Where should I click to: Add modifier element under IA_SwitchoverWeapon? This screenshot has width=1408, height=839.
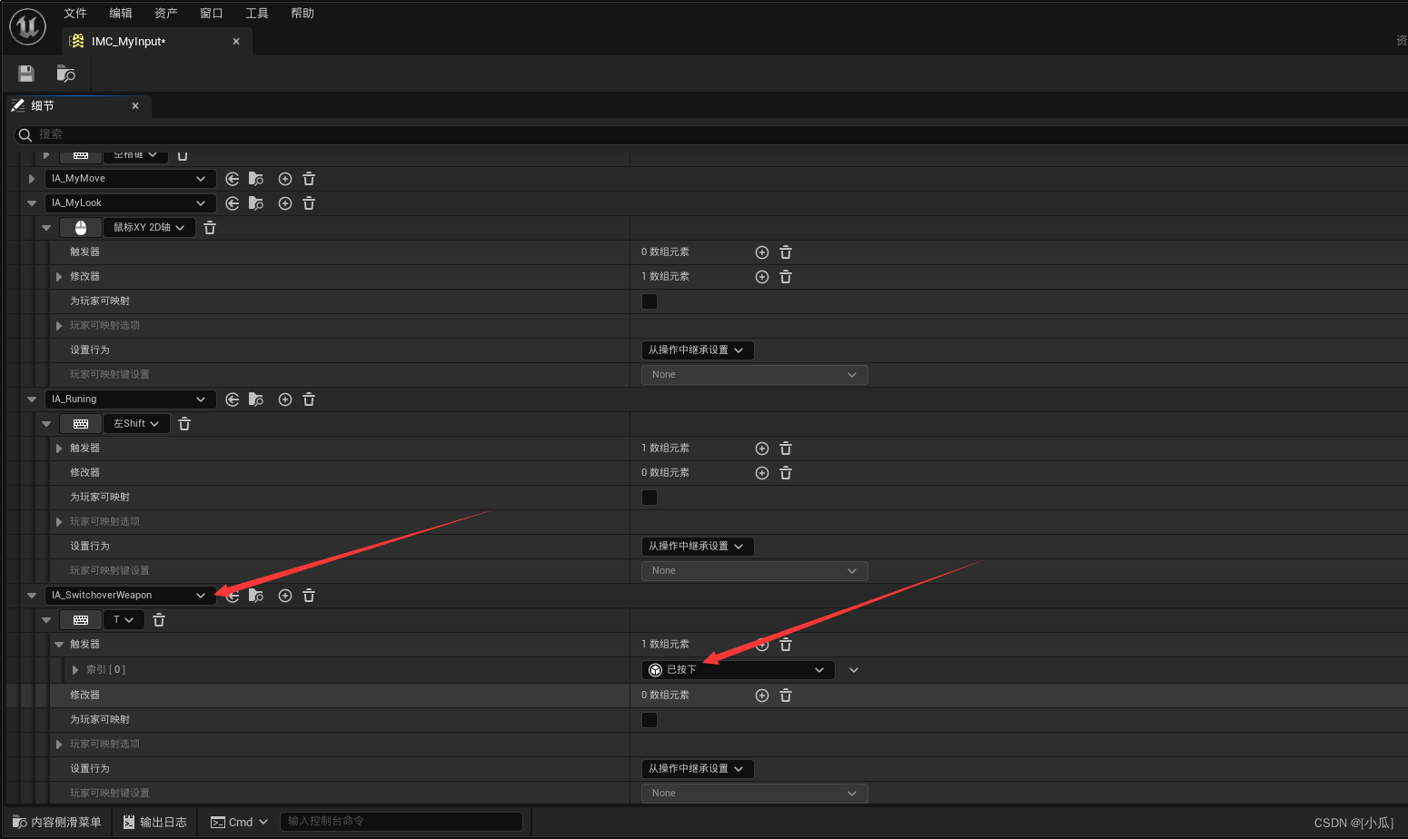pyautogui.click(x=762, y=696)
